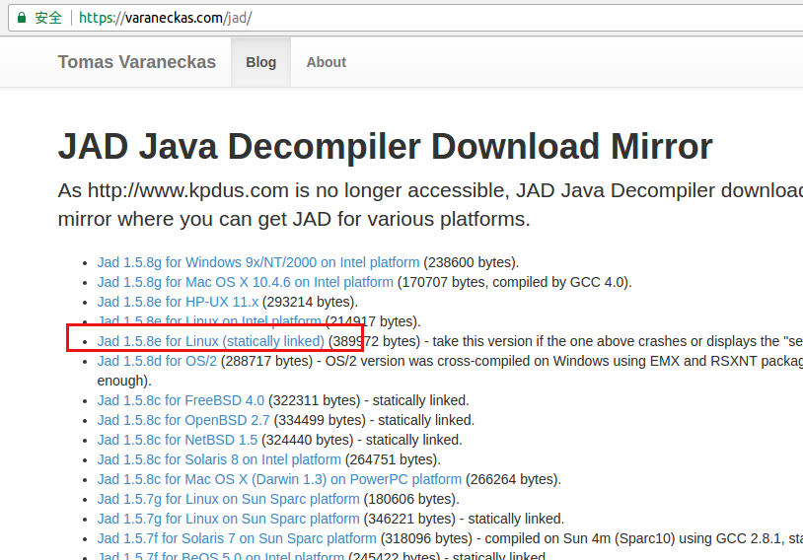803x560 pixels.
Task: Click the "(238600 bytes)." size text
Action: [472, 262]
